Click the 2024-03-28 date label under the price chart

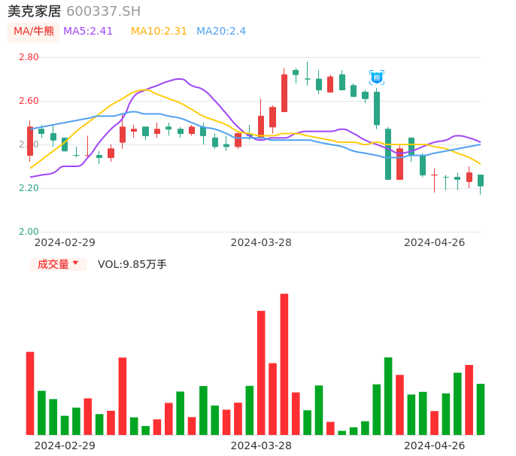(x=261, y=242)
